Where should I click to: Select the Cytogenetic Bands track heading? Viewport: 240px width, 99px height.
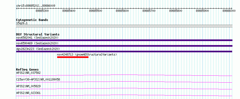(x=32, y=20)
